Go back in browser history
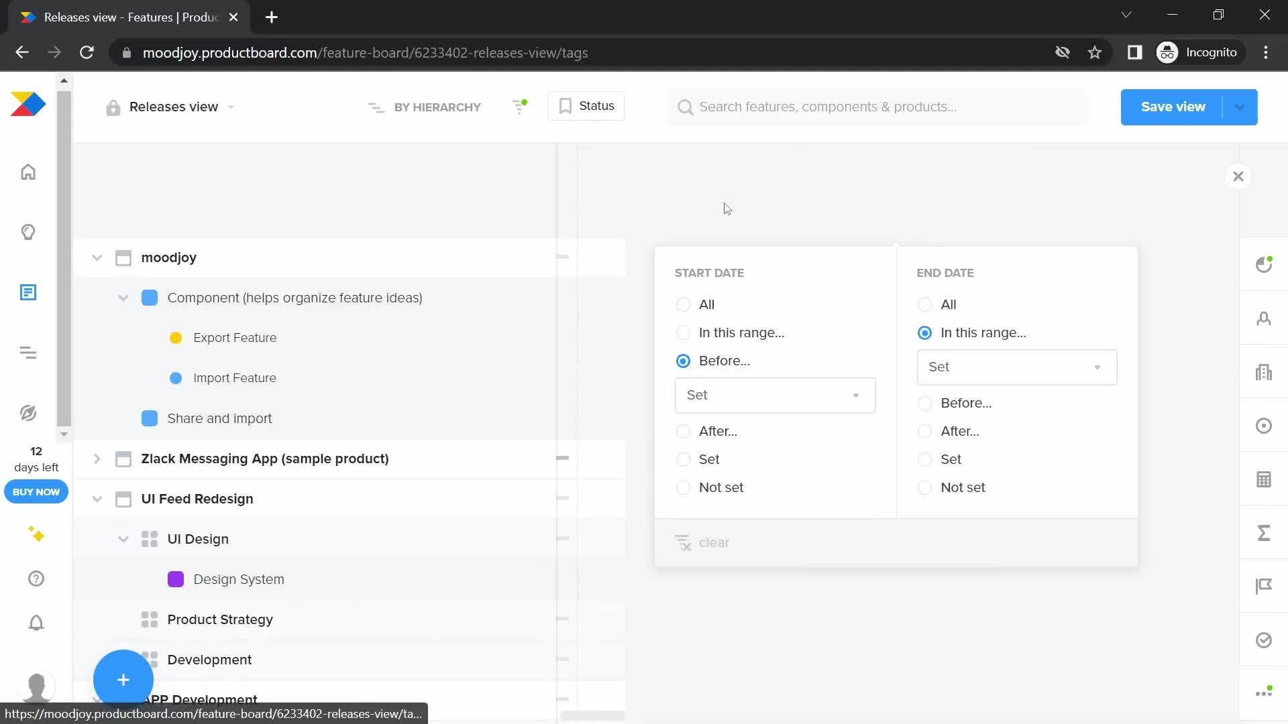The image size is (1288, 724). (22, 52)
